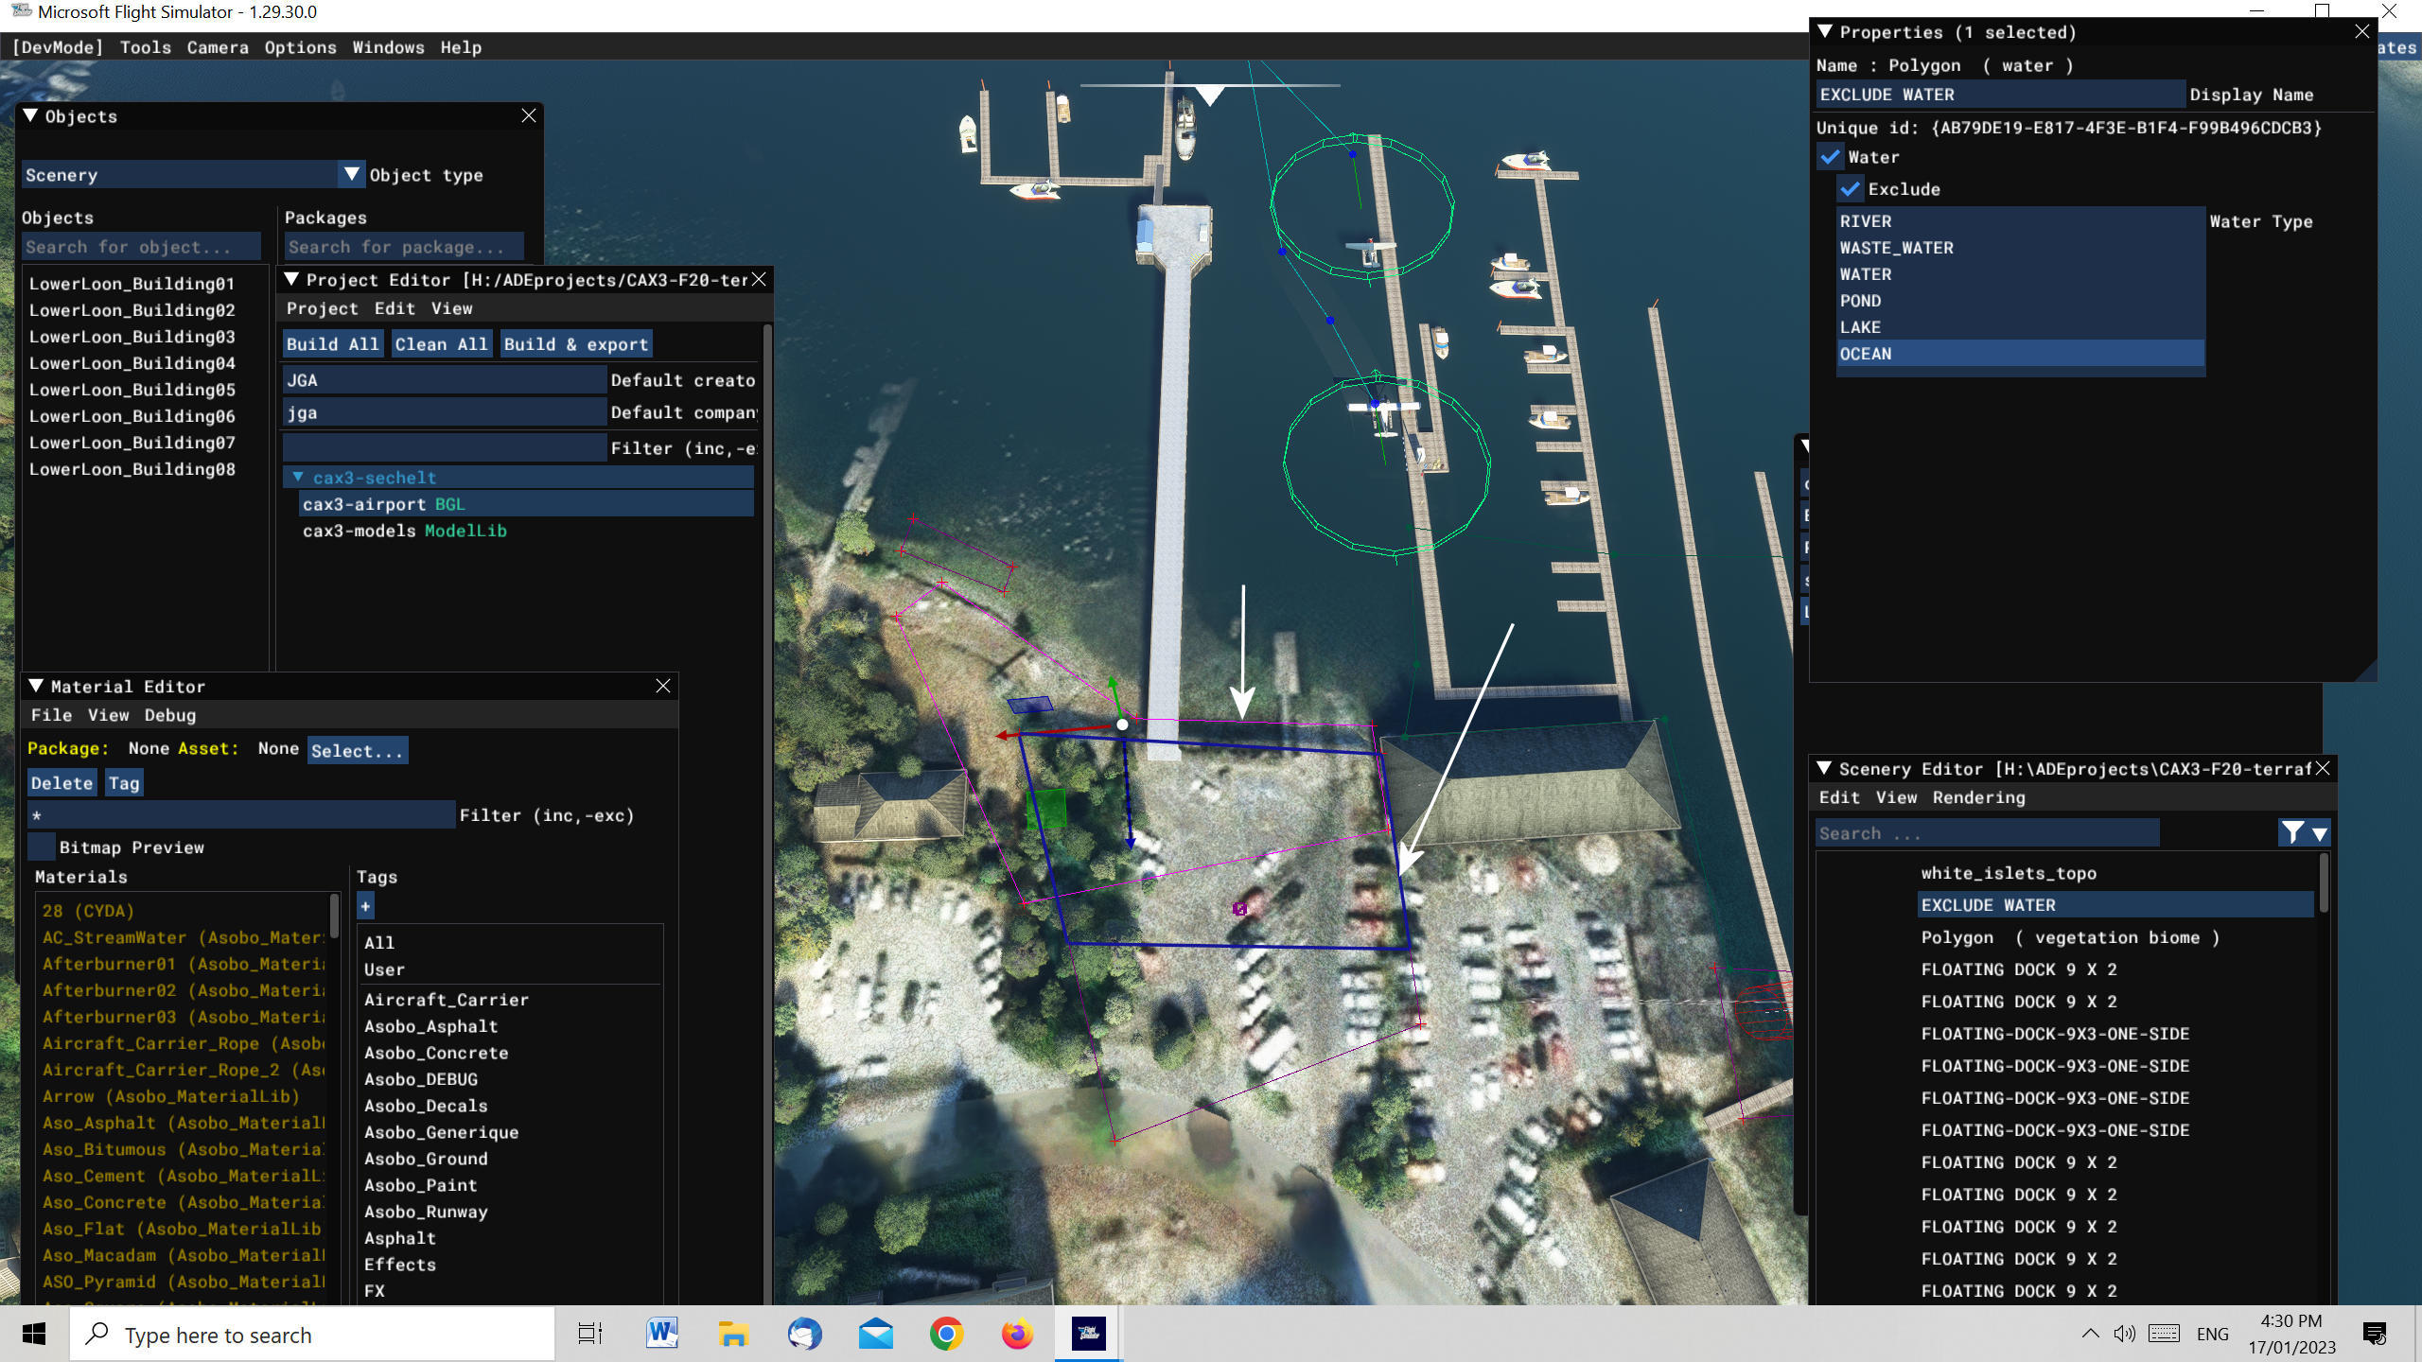Screen dimensions: 2422x1362
Task: Click the volume speaker tray icon
Action: pos(2125,1334)
